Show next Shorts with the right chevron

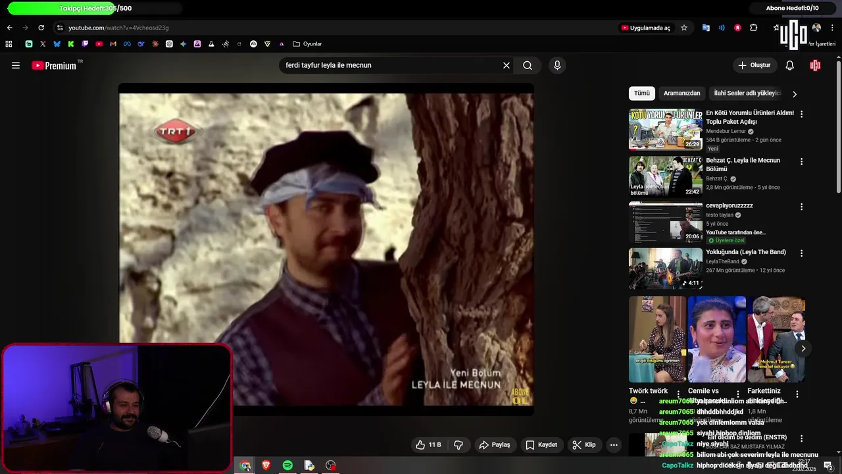point(803,348)
